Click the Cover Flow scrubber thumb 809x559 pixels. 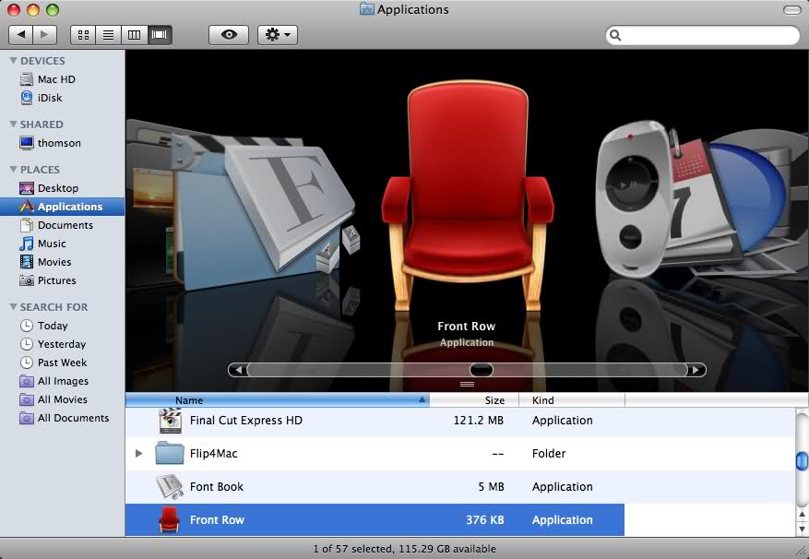pos(481,370)
